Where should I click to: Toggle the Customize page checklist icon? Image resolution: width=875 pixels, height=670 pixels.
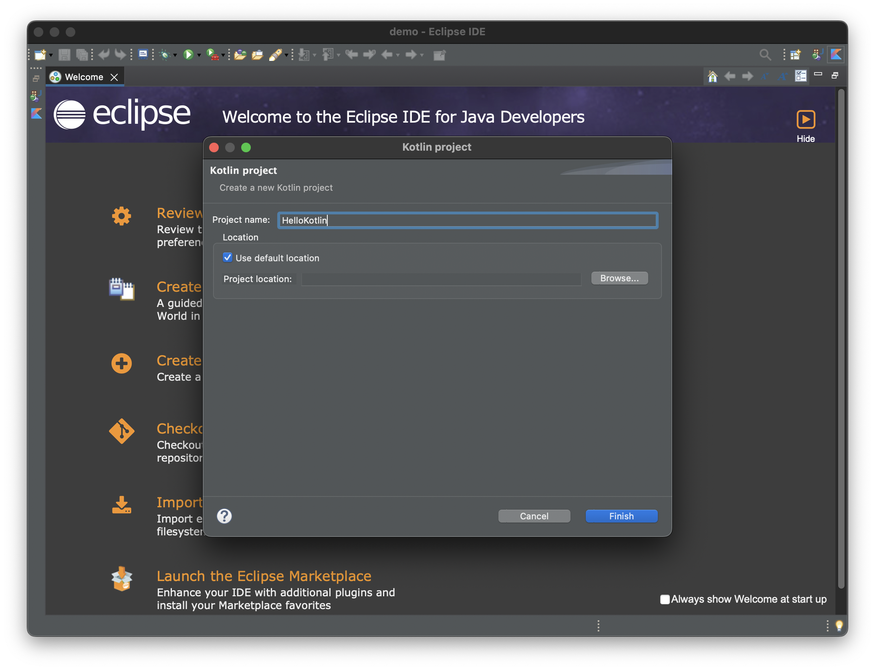pyautogui.click(x=800, y=76)
